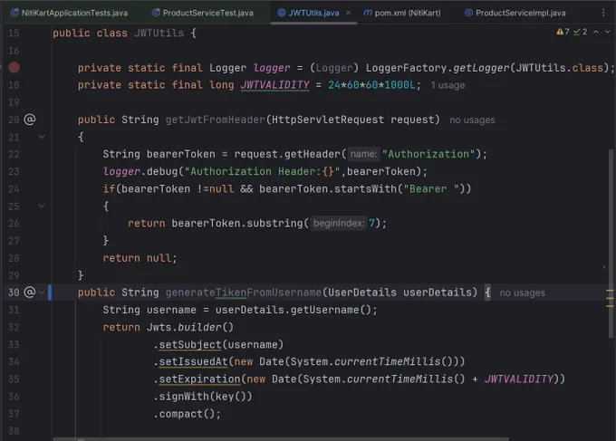This screenshot has width=616, height=441.
Task: Click line number 38 in the gutter
Action: coord(14,431)
